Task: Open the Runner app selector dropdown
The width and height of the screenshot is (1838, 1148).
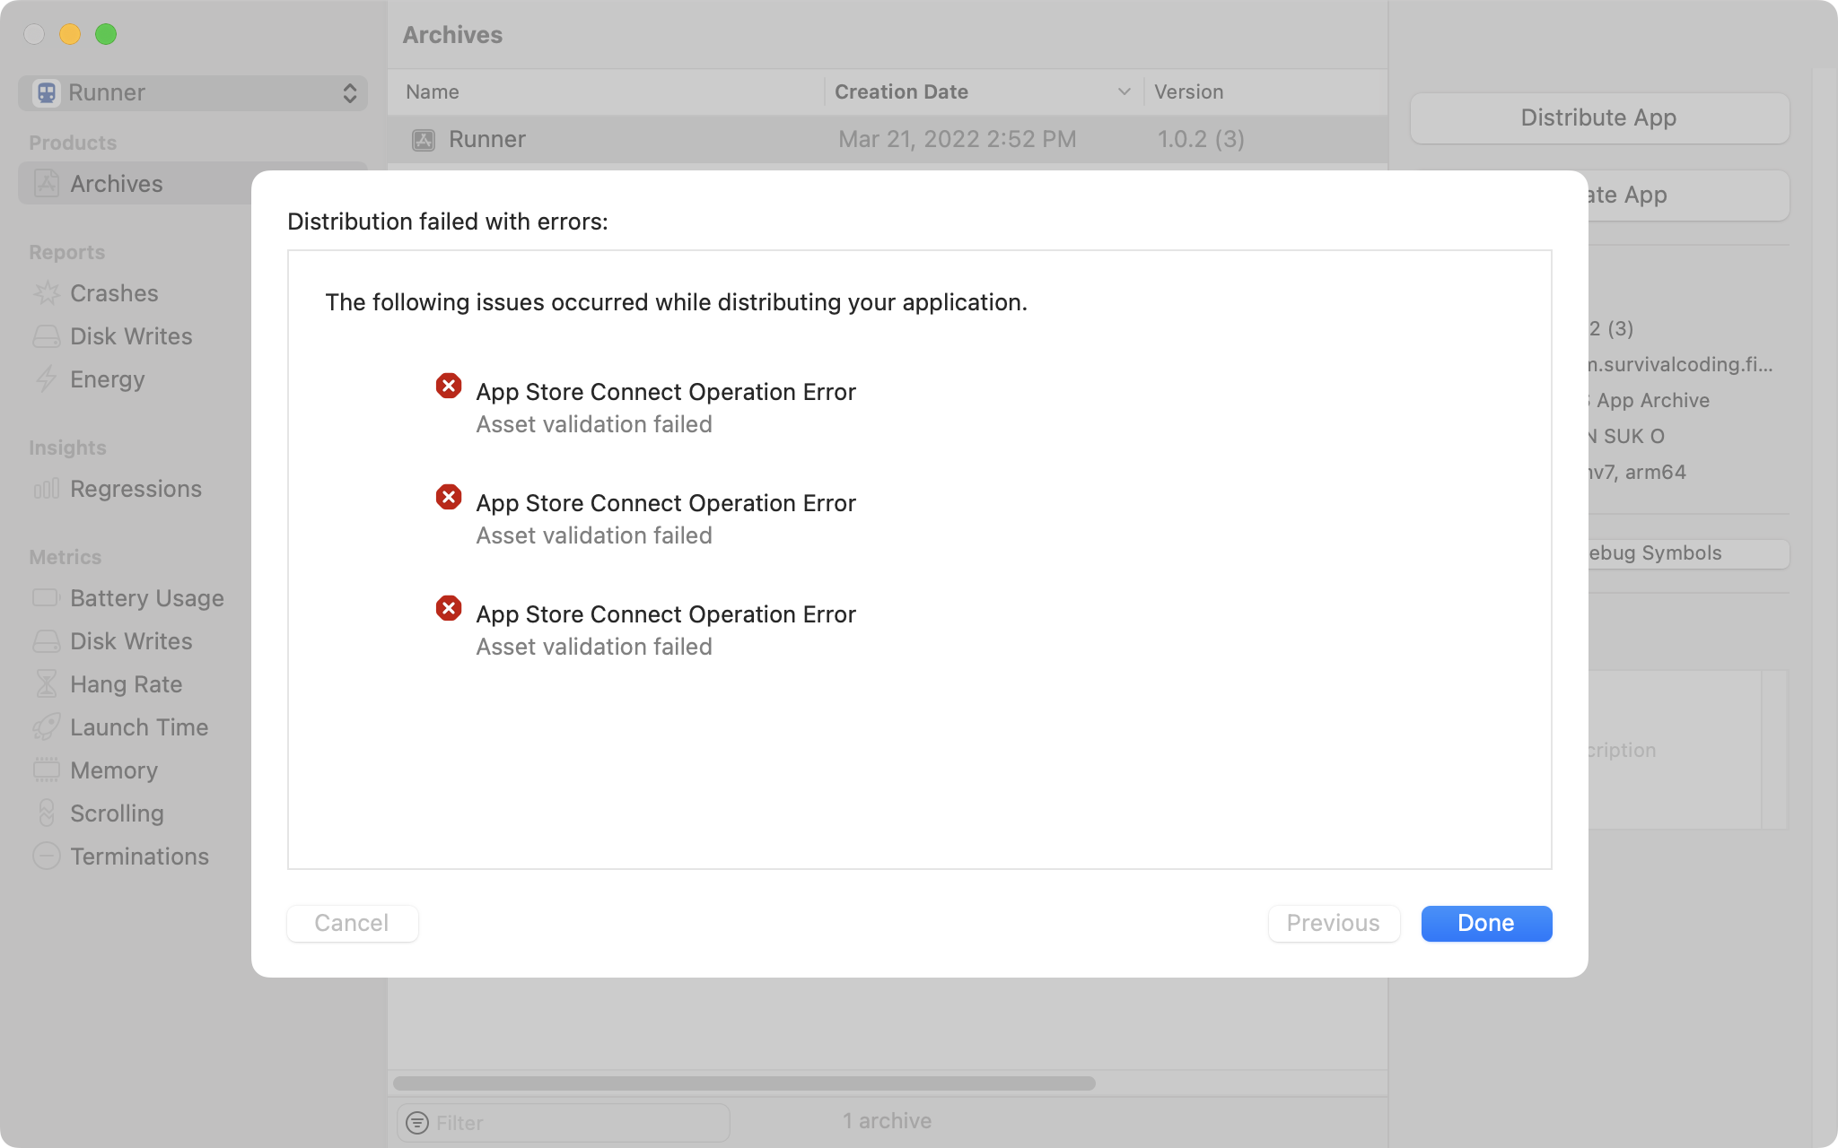Action: pyautogui.click(x=193, y=93)
